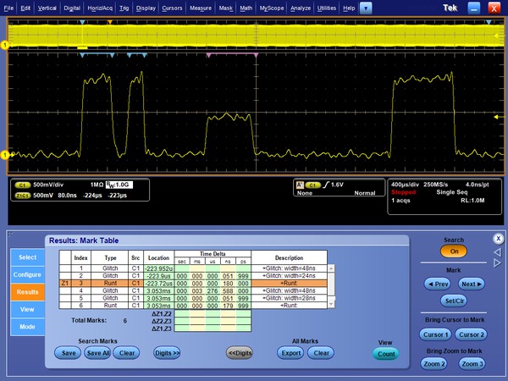Click the Mark Table vertical scrollbar

point(331,288)
